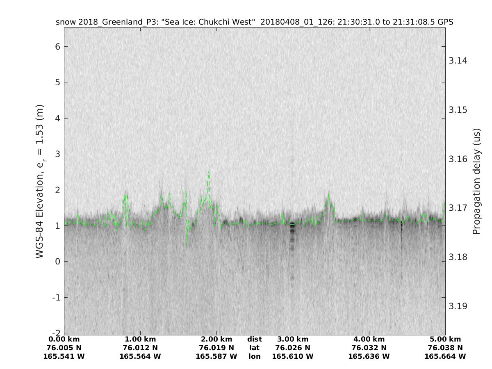Click the "1.00 km" distance label

click(140, 339)
